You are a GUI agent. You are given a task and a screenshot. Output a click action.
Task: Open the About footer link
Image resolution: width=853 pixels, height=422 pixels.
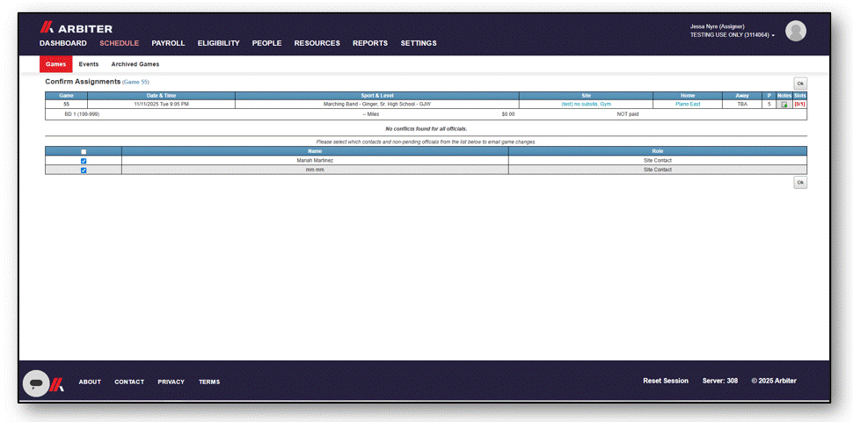90,382
